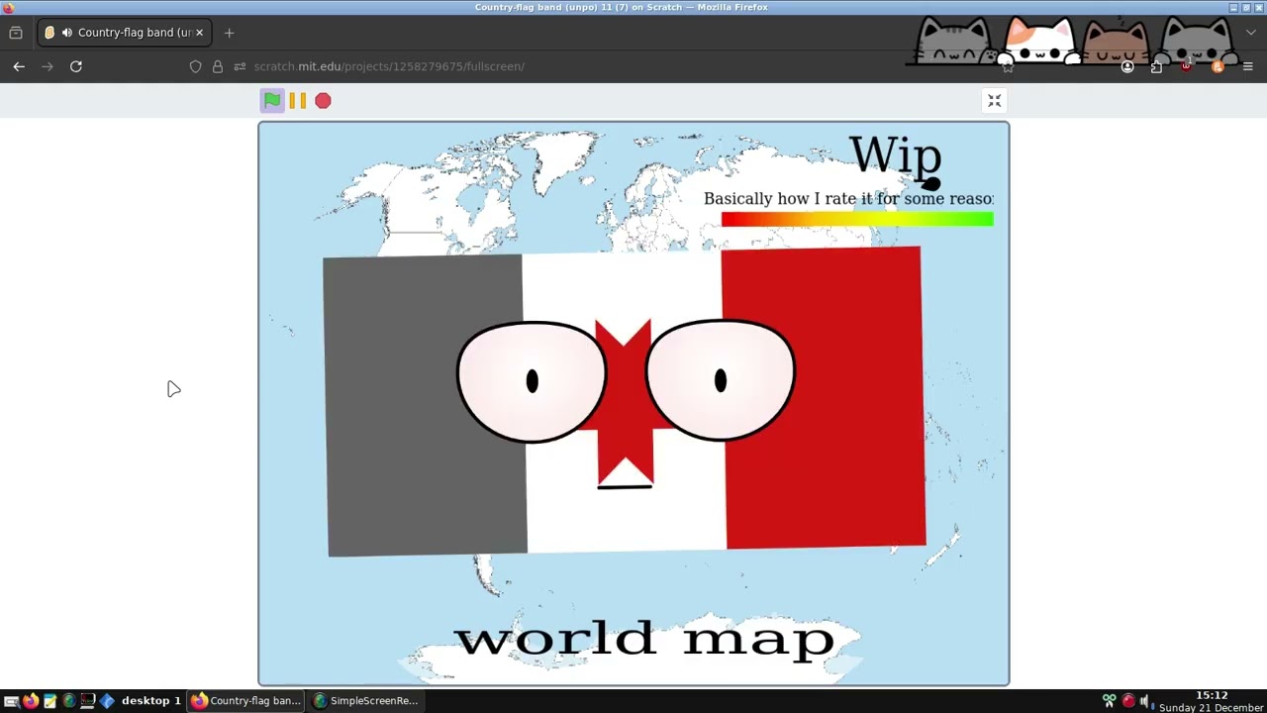
Task: Exit fullscreen with the shrink arrows icon
Action: click(x=995, y=101)
